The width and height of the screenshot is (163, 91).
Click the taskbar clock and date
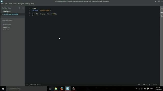(x=158, y=89)
